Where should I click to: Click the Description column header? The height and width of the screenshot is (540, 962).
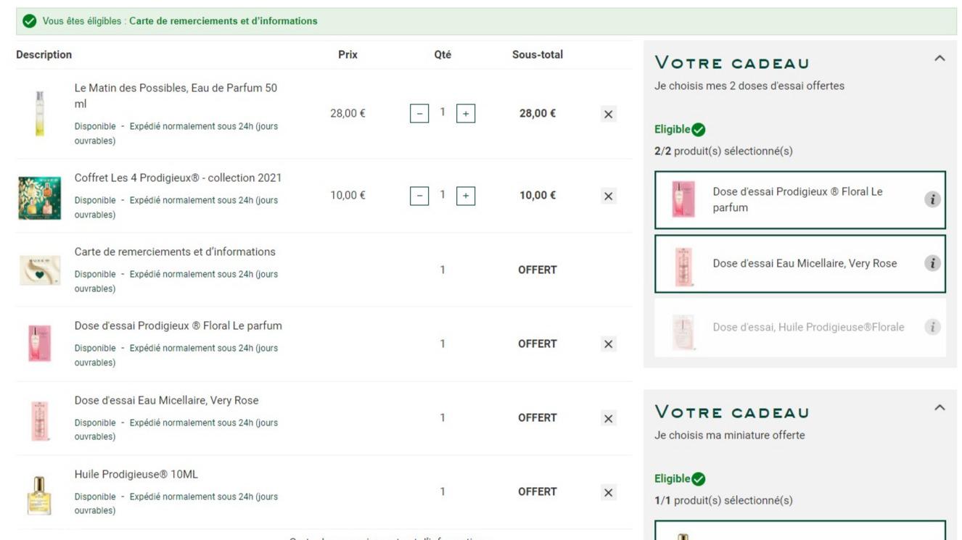[x=44, y=55]
